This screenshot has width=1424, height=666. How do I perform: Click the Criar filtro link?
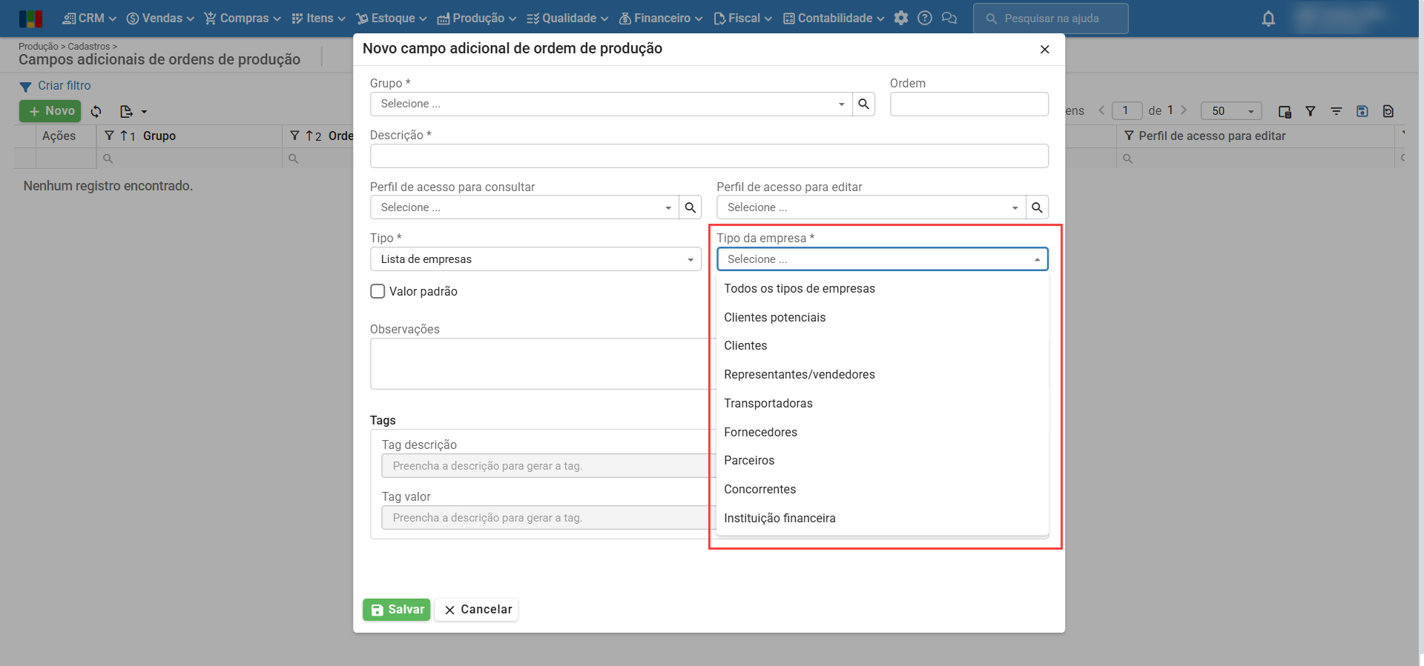pyautogui.click(x=64, y=86)
